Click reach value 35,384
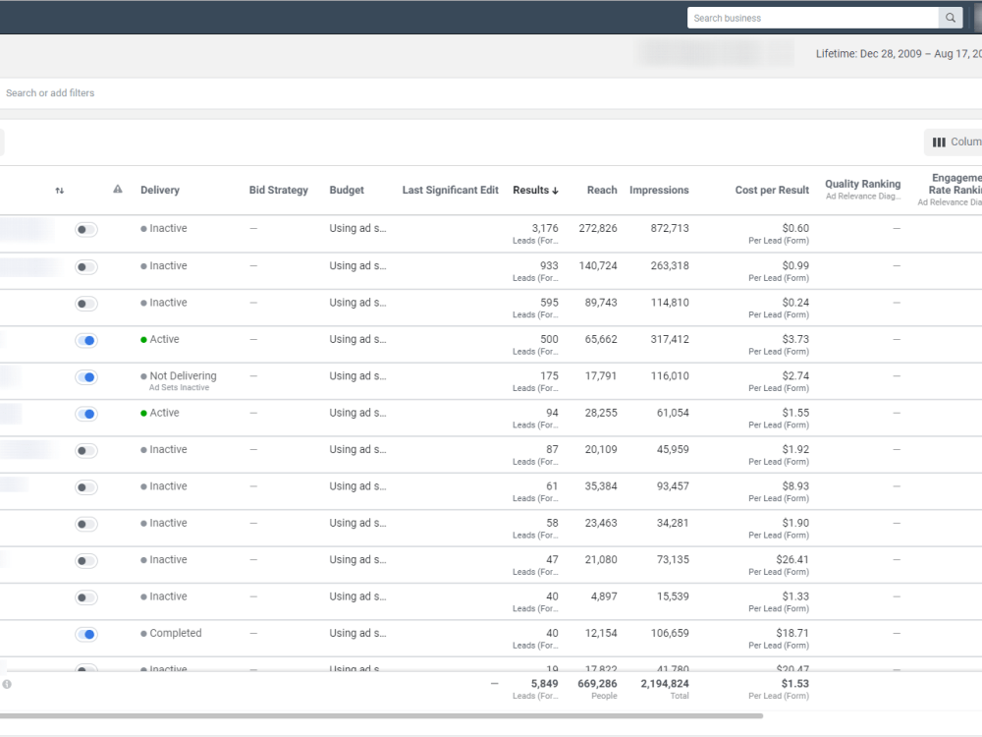The height and width of the screenshot is (737, 982). pos(601,486)
